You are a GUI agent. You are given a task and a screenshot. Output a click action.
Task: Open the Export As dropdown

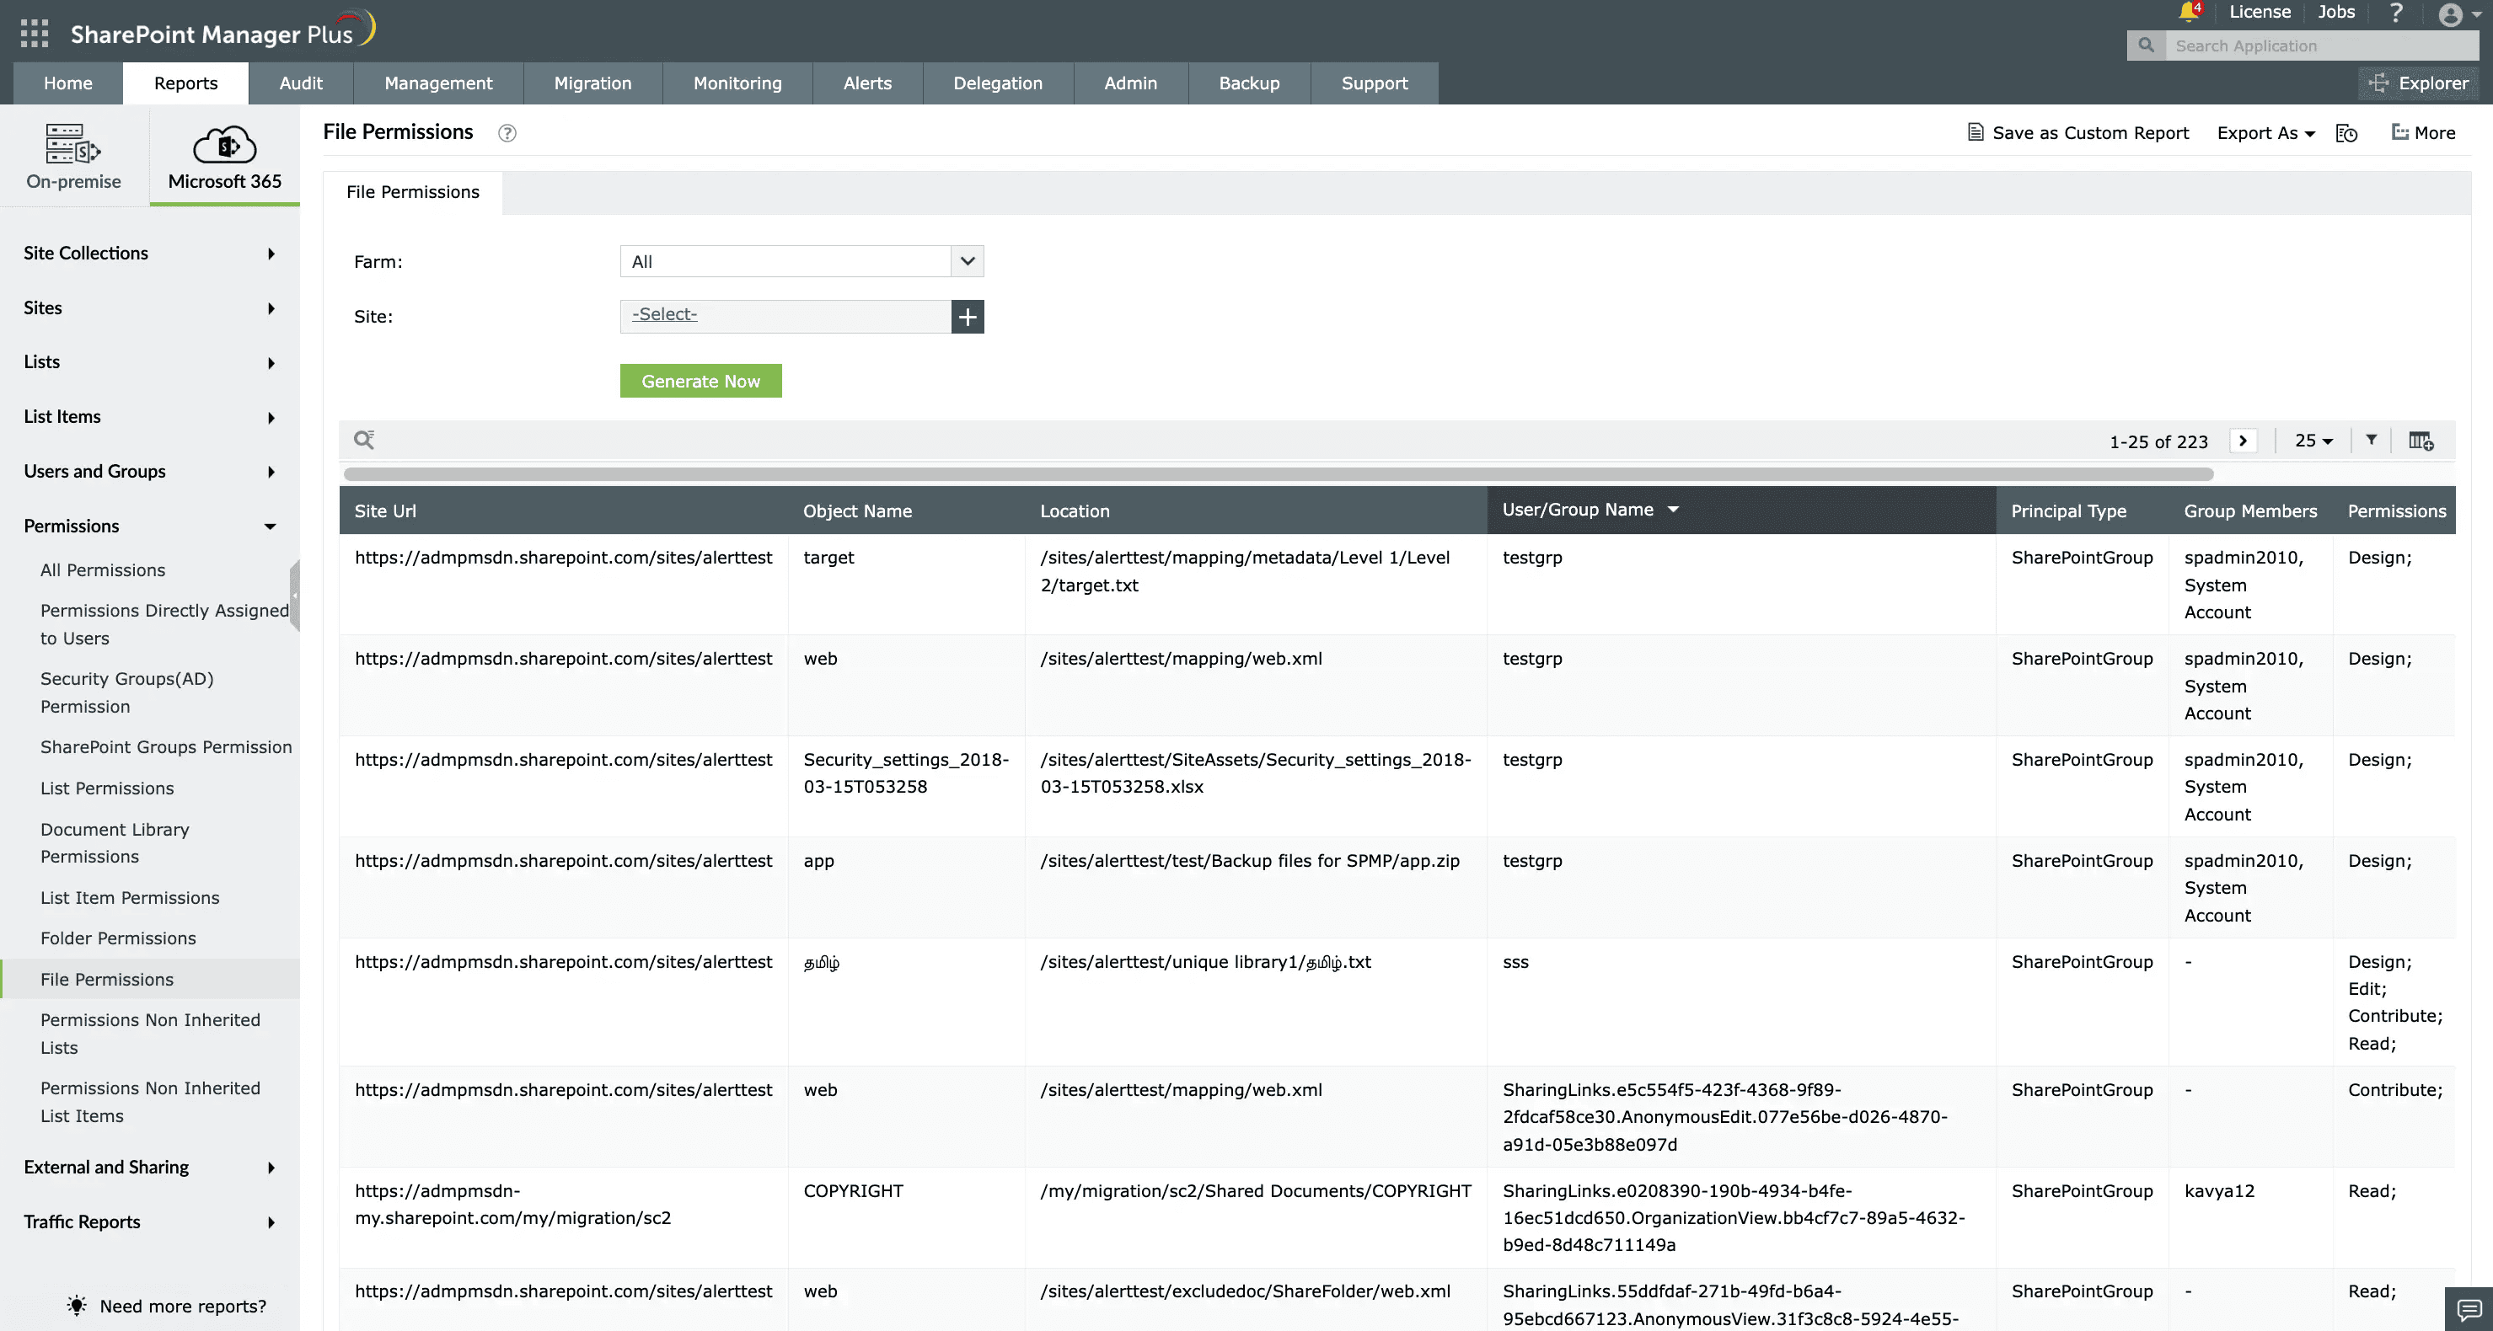2265,132
